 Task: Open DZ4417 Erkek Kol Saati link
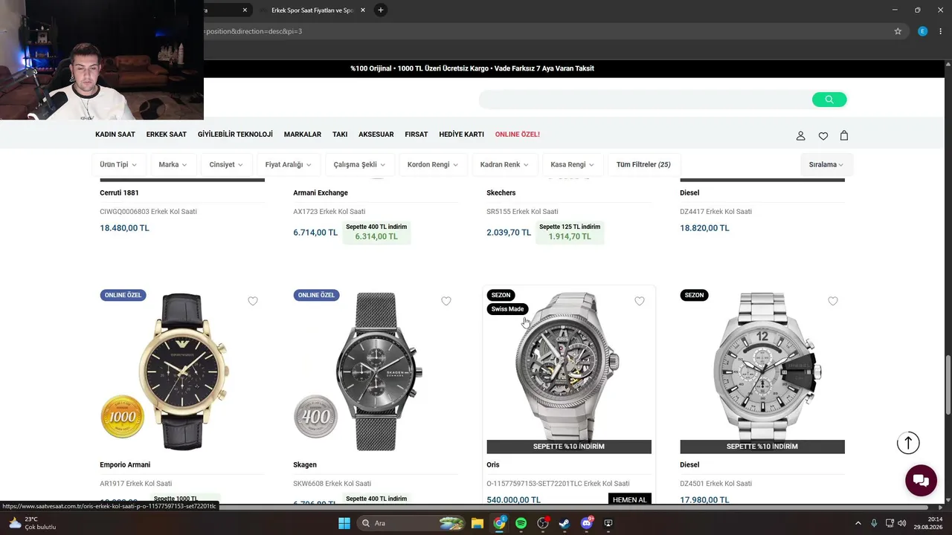tap(715, 212)
